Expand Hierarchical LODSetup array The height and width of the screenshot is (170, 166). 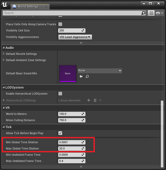pyautogui.click(x=4, y=100)
